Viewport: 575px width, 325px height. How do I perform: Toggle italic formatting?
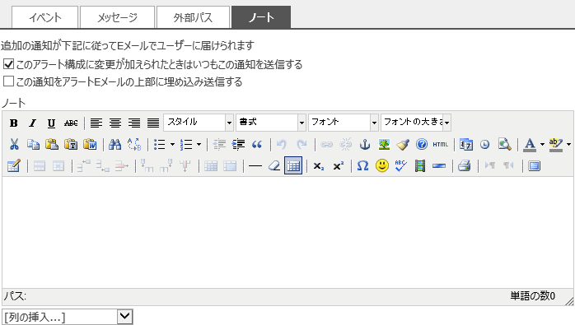(33, 123)
